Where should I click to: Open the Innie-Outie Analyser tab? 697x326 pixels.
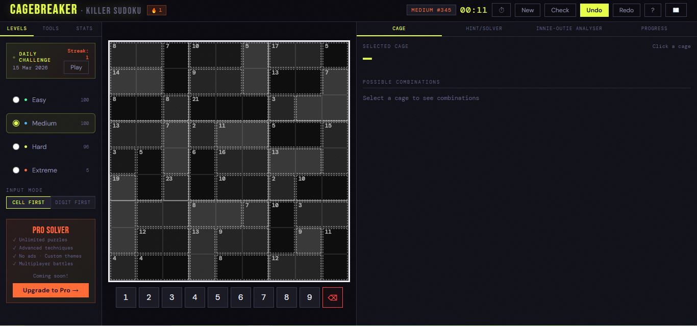pyautogui.click(x=569, y=29)
